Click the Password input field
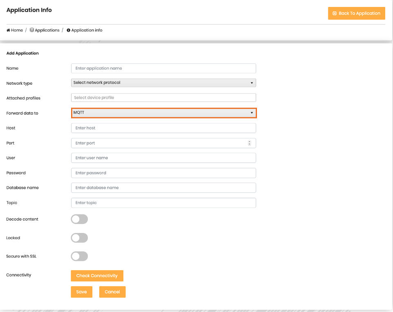 click(x=163, y=173)
